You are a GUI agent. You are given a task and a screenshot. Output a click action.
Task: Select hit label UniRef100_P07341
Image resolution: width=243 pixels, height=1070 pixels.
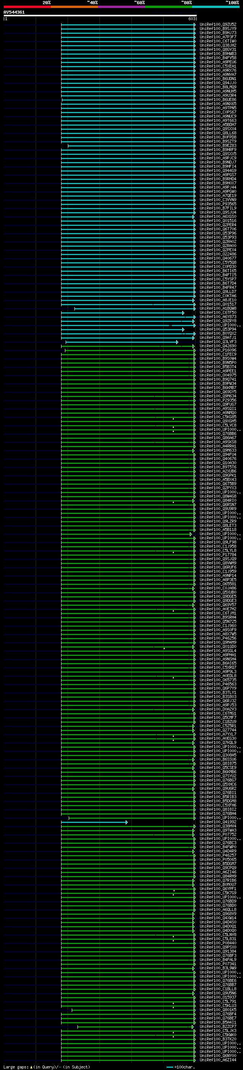(218, 964)
